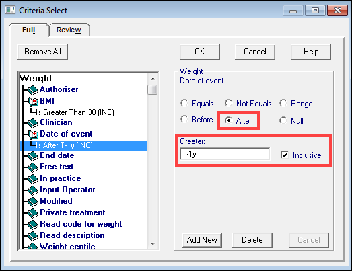
Task: Click the Greater date input field
Action: click(x=225, y=154)
